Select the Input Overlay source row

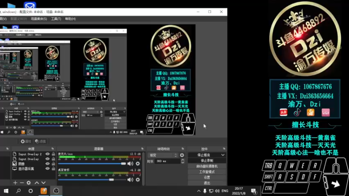tap(28, 159)
